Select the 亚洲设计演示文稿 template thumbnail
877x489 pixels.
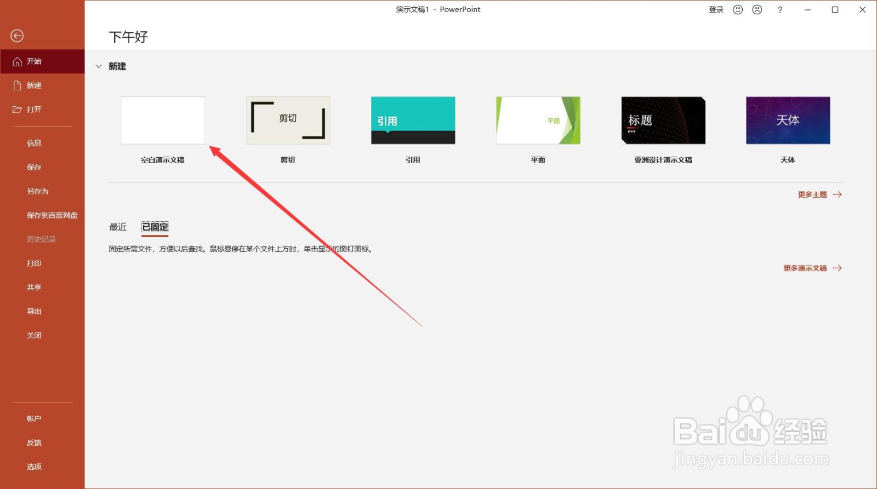(663, 120)
